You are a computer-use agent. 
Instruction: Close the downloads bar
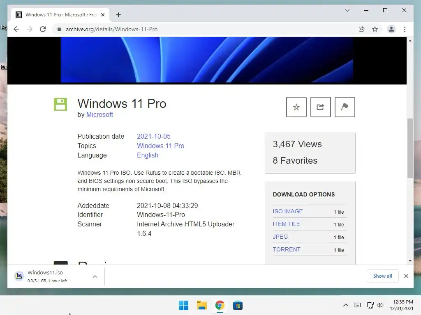[x=406, y=276]
